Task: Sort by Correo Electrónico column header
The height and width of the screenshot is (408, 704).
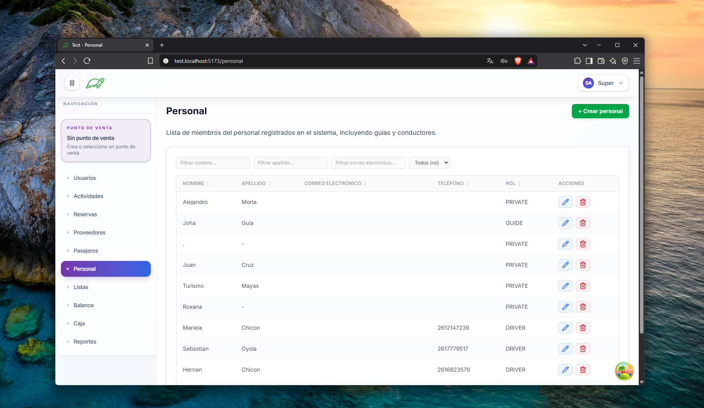Action: [335, 183]
